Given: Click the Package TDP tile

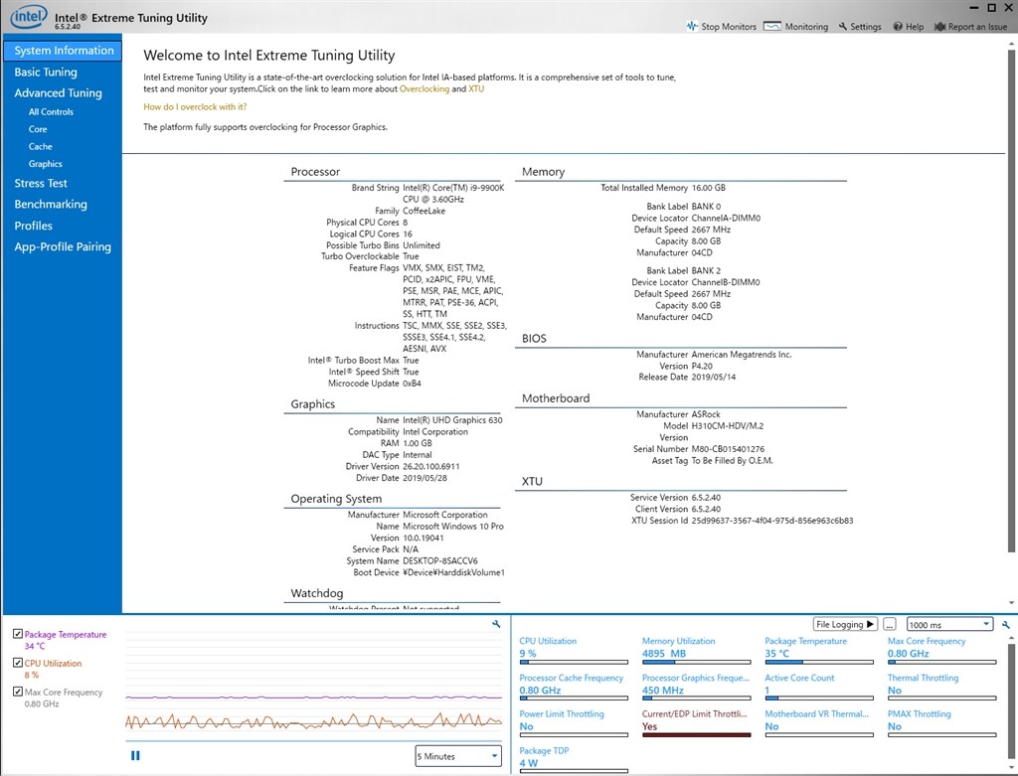Looking at the screenshot, I should (x=574, y=760).
